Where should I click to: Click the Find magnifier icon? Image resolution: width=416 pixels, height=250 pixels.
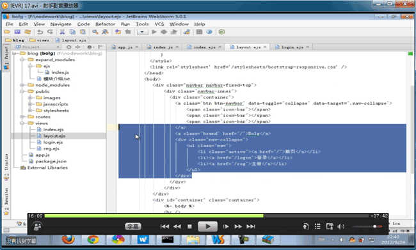95,32
